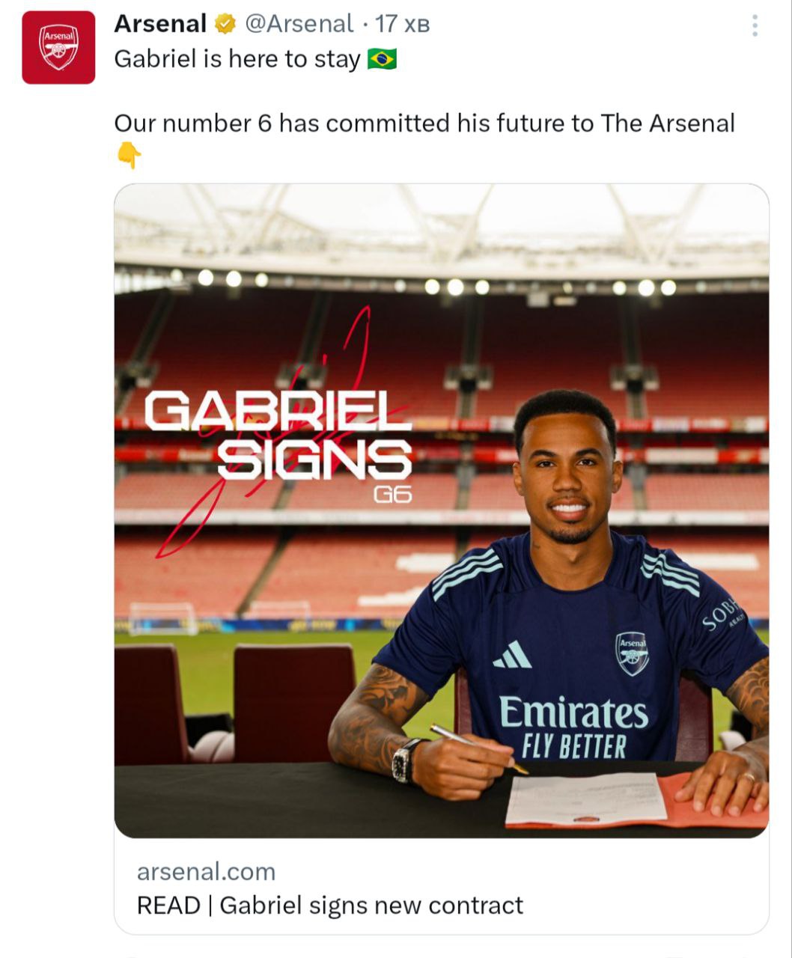Click the empty red chair beside the table
This screenshot has height=958, width=792.
(x=293, y=700)
